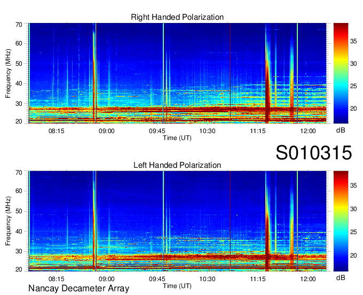Click 40 MHz tick on left-handed plot
The image size is (363, 295).
pos(19,231)
